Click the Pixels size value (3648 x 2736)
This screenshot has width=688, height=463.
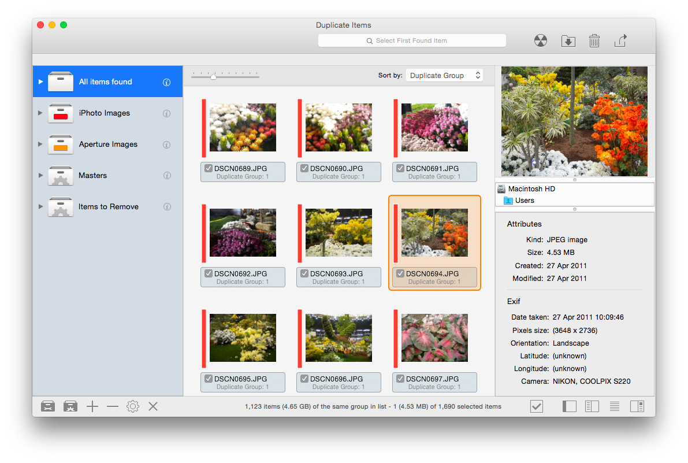(x=575, y=331)
